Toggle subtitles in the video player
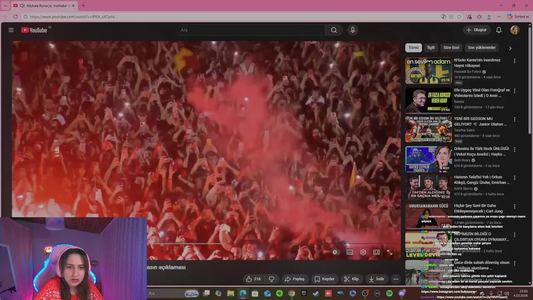The image size is (533, 300). tap(350, 252)
